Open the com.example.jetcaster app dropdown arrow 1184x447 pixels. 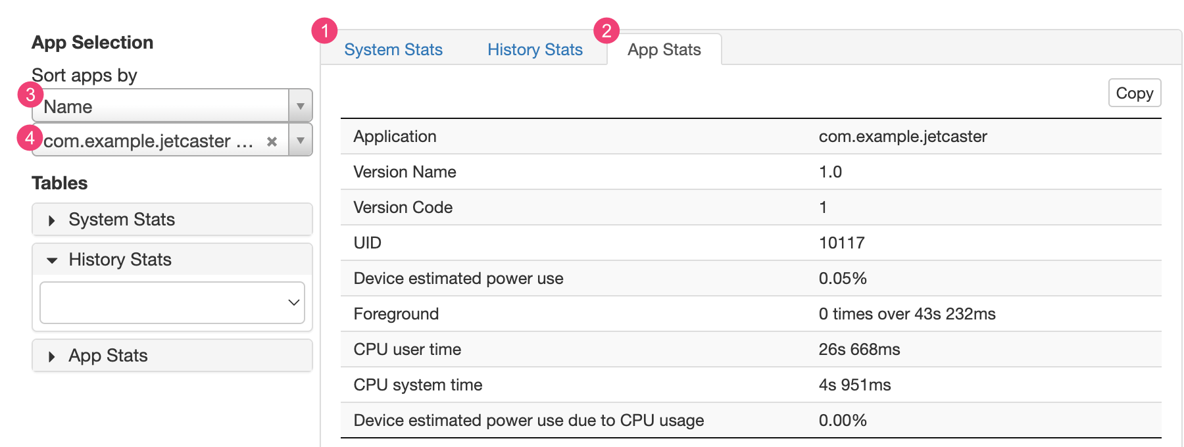coord(300,141)
